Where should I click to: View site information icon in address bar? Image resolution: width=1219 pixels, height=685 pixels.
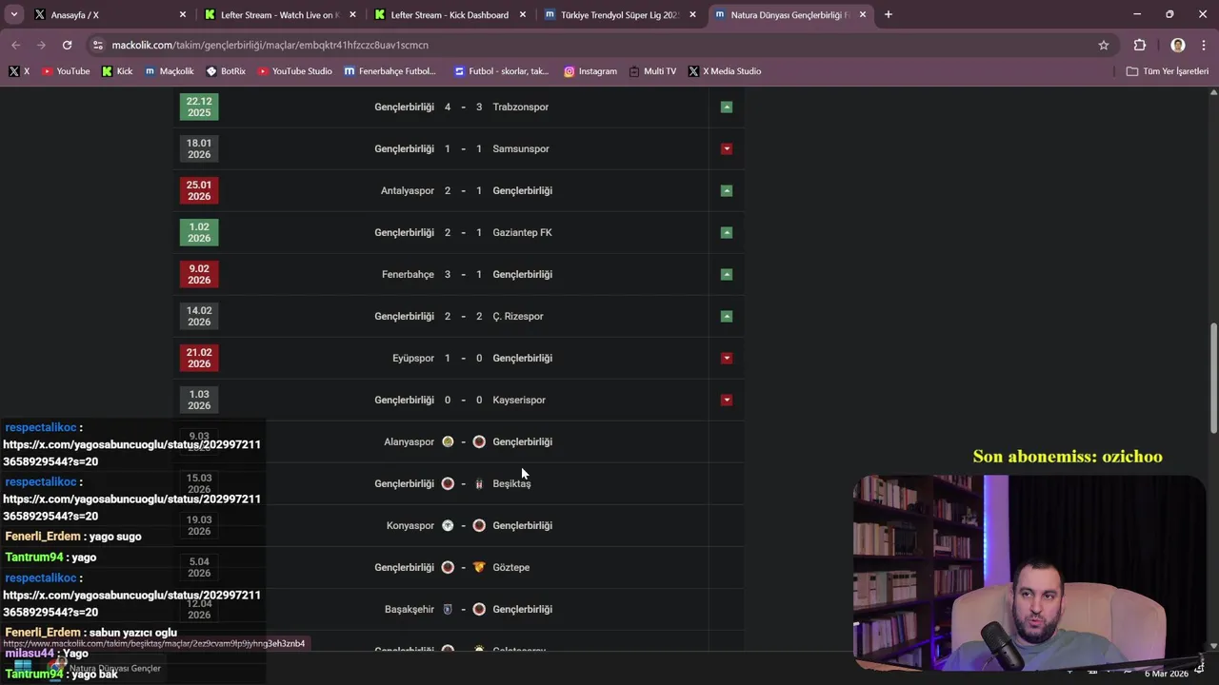click(97, 45)
